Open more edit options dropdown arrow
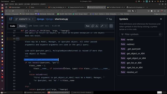This screenshot has height=94, width=167. pyautogui.click(x=106, y=26)
